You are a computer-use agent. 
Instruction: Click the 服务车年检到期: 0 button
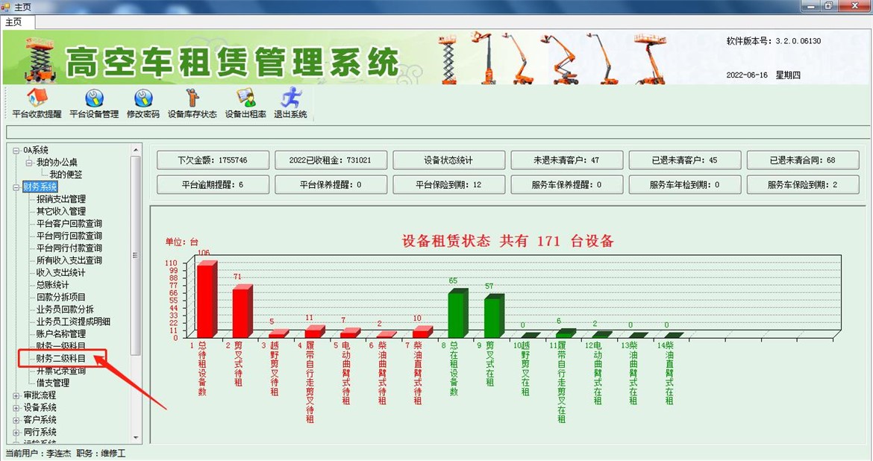pos(685,185)
